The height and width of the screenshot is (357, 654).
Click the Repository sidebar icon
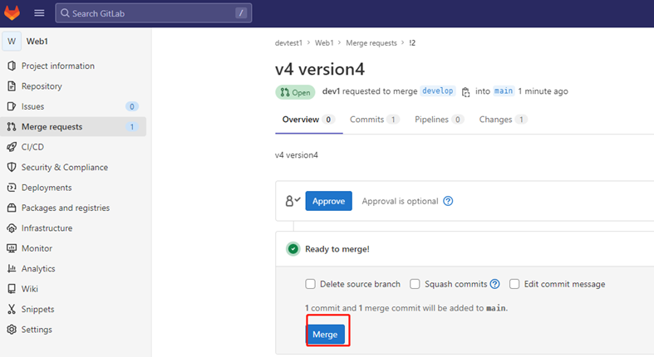pyautogui.click(x=12, y=86)
